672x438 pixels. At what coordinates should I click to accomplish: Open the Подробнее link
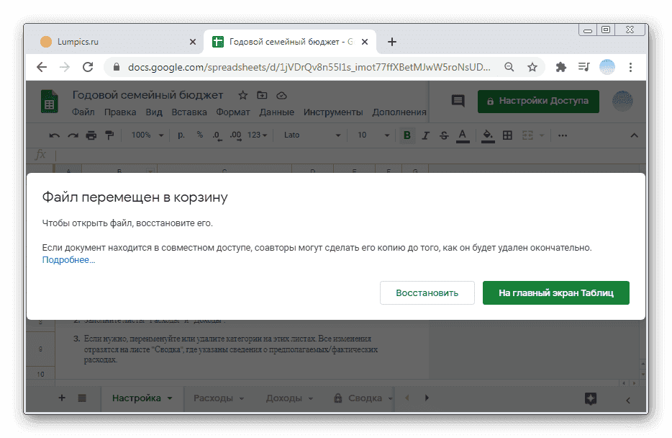click(x=68, y=259)
